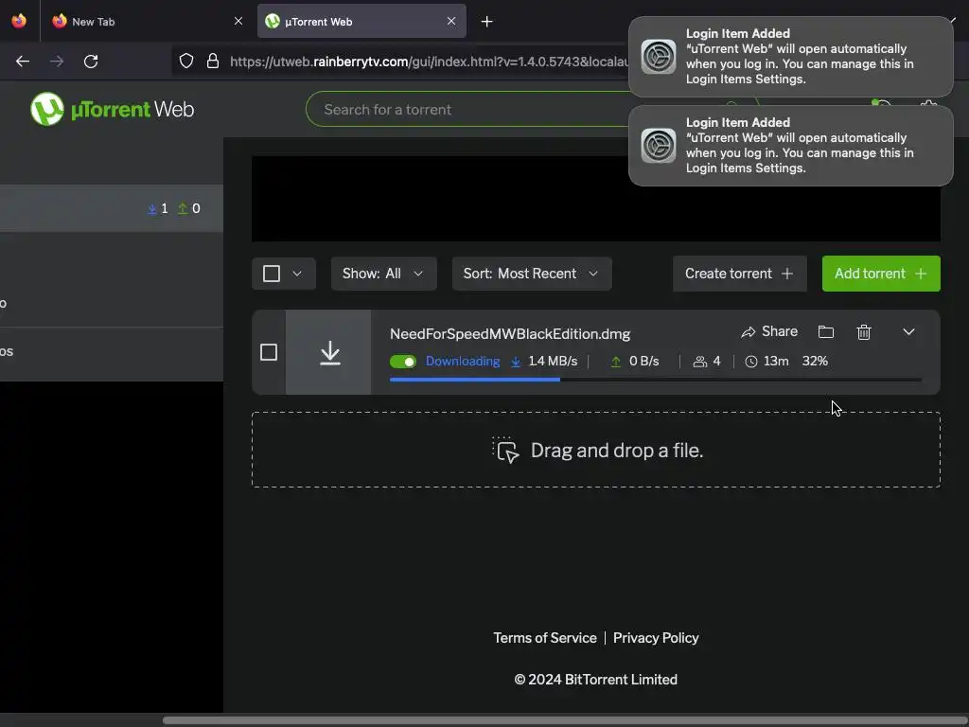The height and width of the screenshot is (727, 969).
Task: Click the padlock site info icon
Action: (213, 62)
